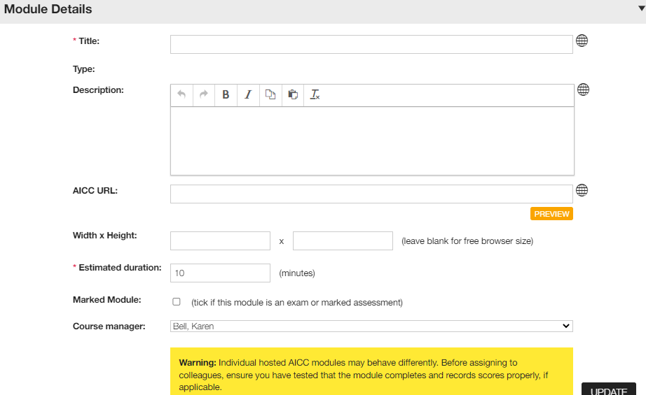Click the 'Estimated duration:' label
Screen dimensions: 646x395
(x=121, y=268)
